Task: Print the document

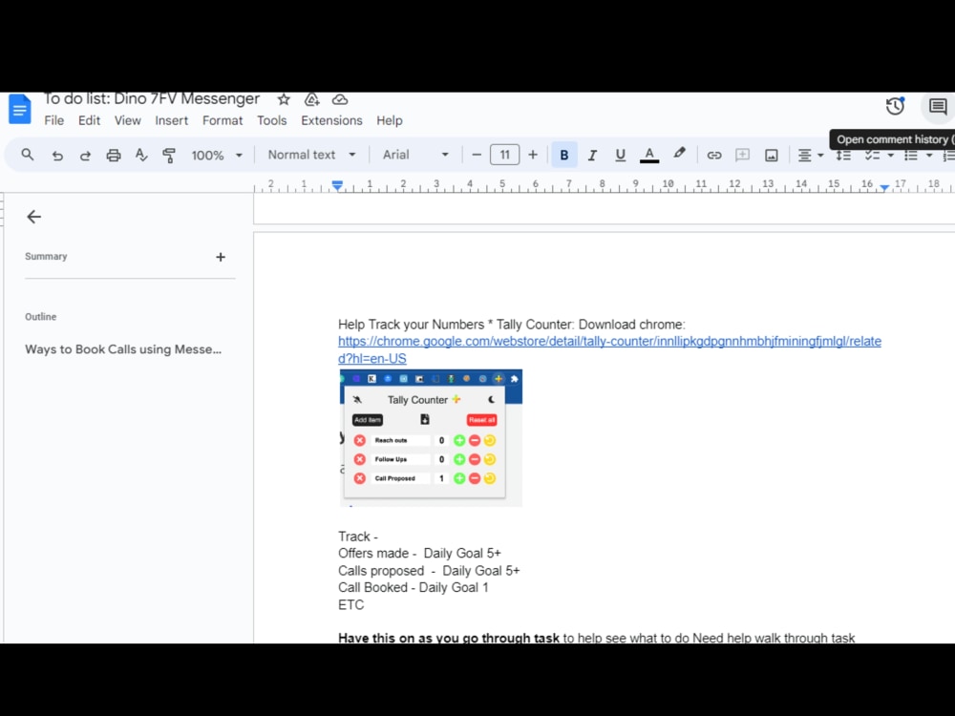Action: click(114, 156)
